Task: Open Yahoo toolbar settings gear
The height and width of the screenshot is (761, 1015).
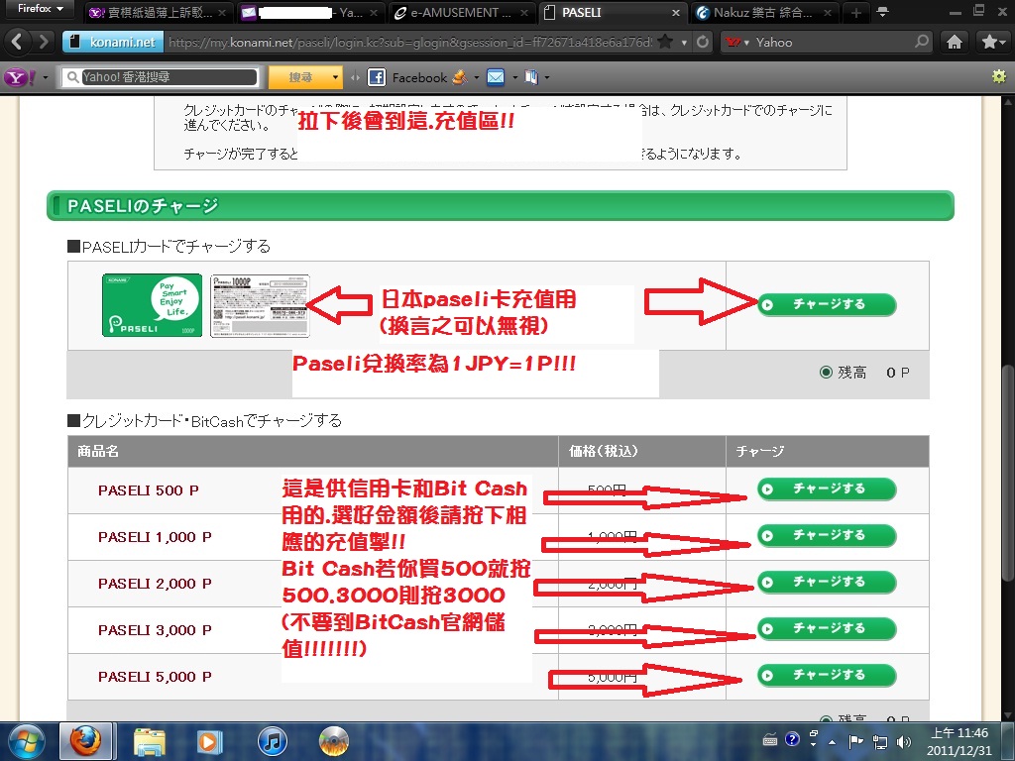Action: pyautogui.click(x=998, y=77)
